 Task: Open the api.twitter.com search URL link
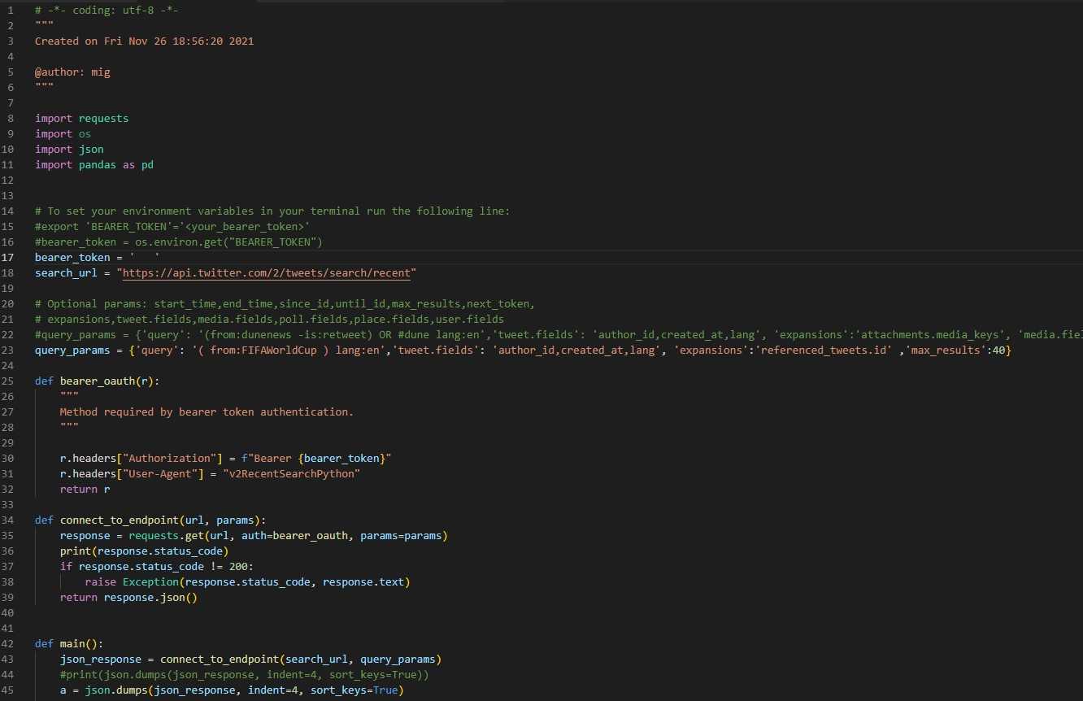(267, 272)
